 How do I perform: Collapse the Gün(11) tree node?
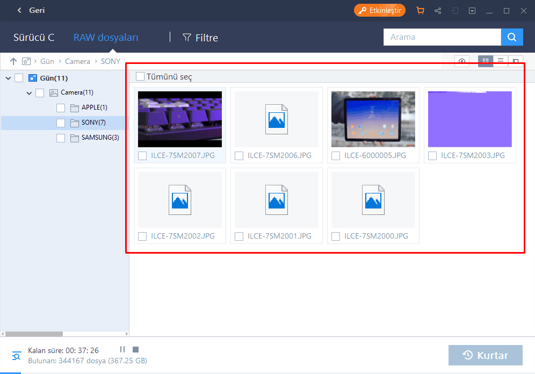click(8, 78)
